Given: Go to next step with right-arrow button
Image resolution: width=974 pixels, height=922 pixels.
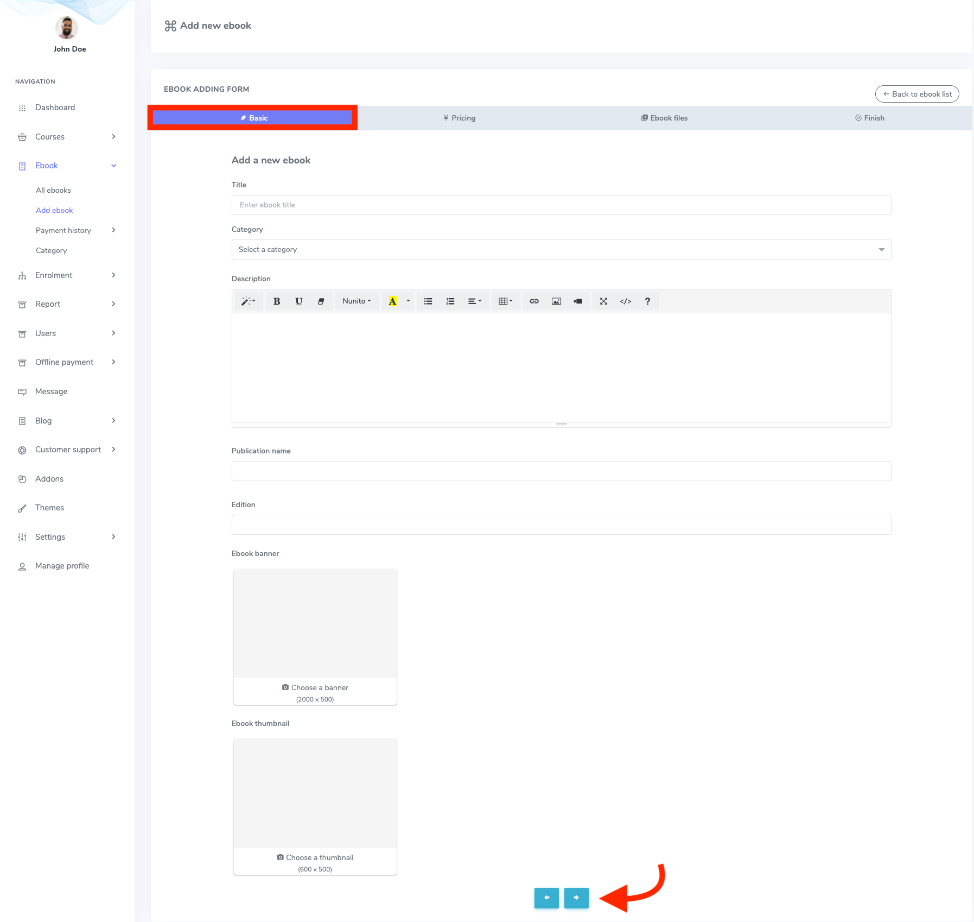Looking at the screenshot, I should pyautogui.click(x=576, y=898).
